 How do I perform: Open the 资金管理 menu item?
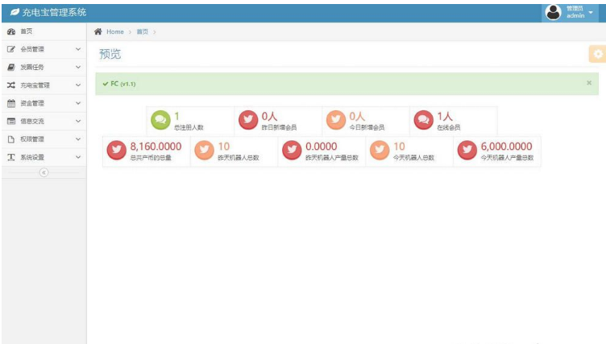[32, 103]
